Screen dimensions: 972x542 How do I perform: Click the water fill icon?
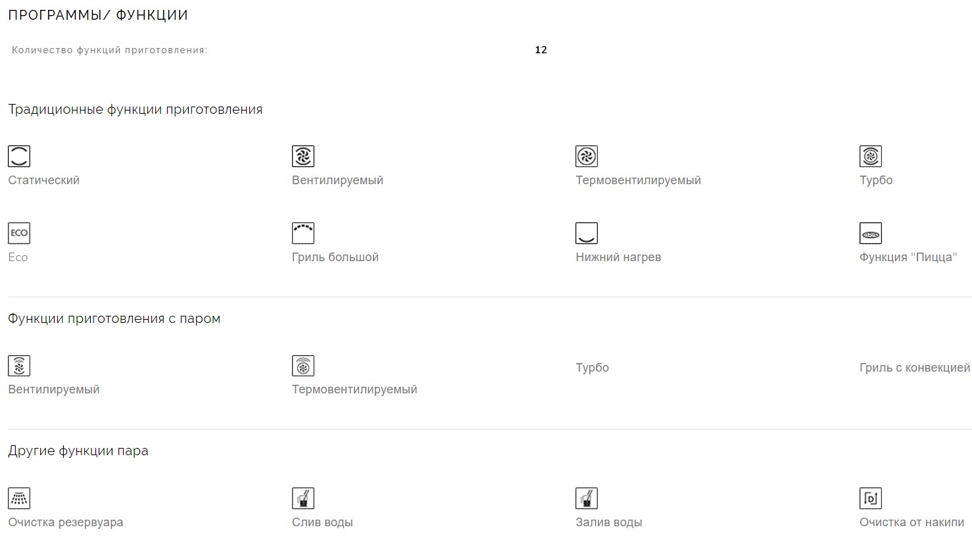pos(587,499)
